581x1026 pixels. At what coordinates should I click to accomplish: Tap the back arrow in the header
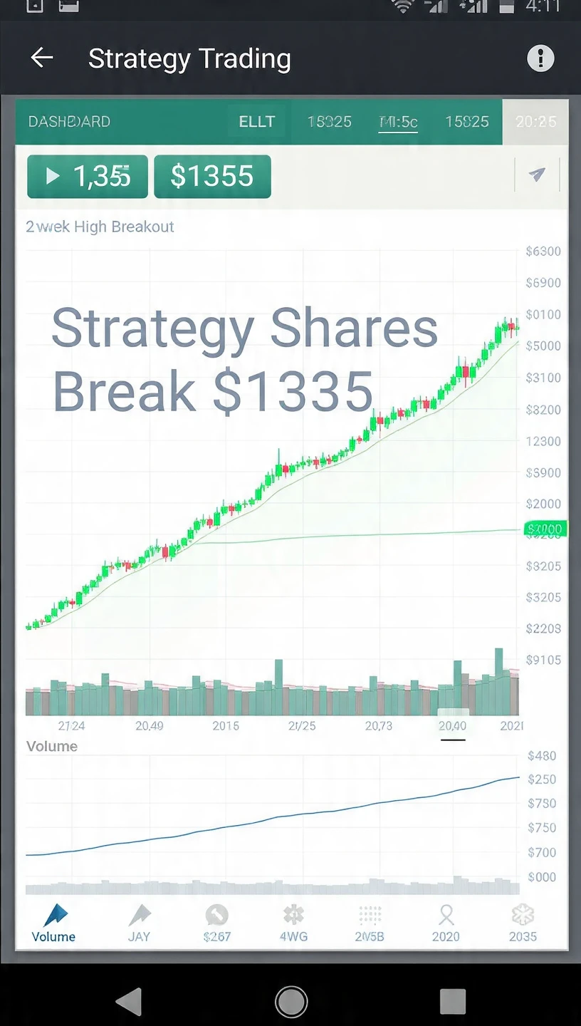coord(43,58)
